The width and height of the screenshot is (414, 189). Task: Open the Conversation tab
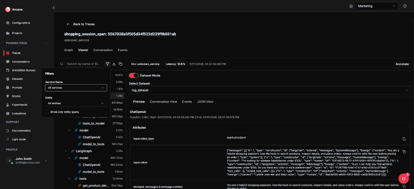pyautogui.click(x=103, y=50)
